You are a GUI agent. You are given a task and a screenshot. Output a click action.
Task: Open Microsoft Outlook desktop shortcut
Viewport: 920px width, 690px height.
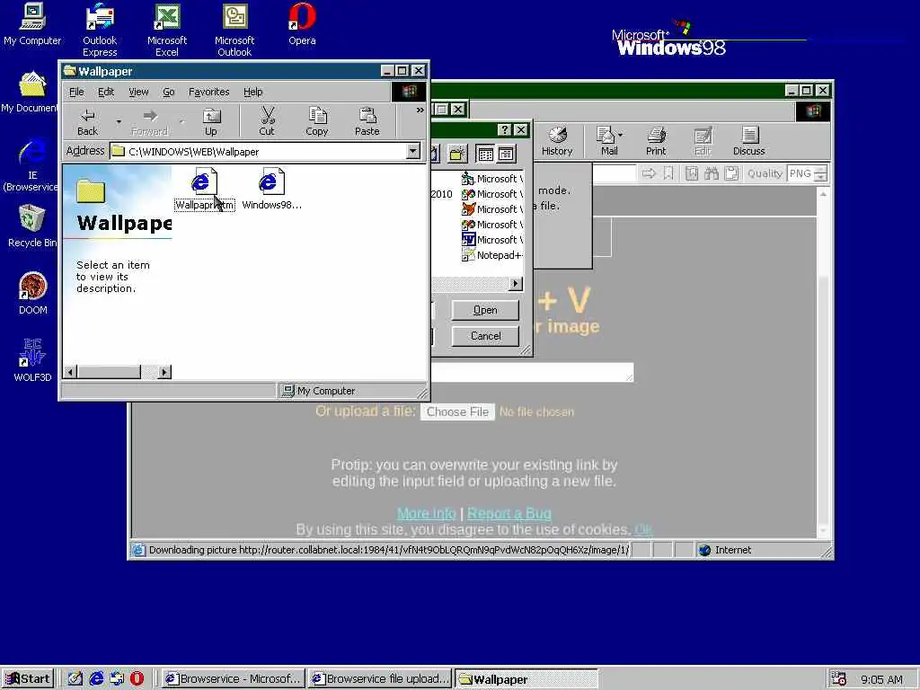[x=234, y=30]
